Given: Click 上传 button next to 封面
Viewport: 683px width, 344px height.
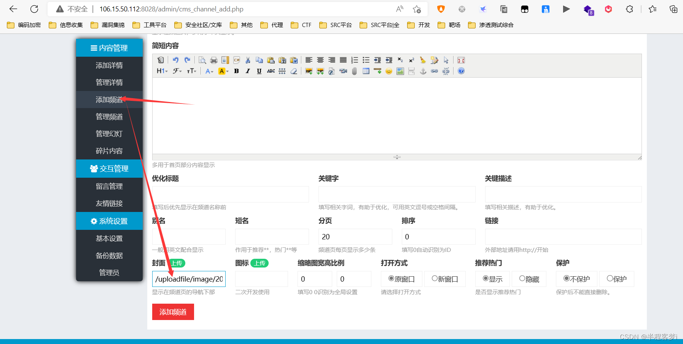Looking at the screenshot, I should (x=177, y=263).
